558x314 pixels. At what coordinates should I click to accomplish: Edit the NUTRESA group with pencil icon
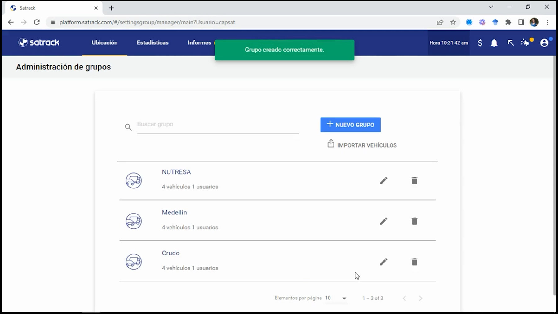[383, 181]
